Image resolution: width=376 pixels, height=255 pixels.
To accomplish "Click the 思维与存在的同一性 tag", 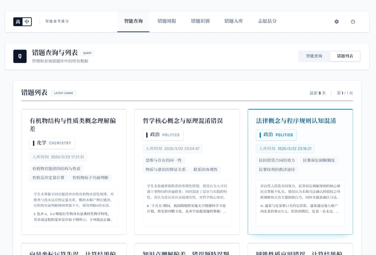I will coord(163,160).
